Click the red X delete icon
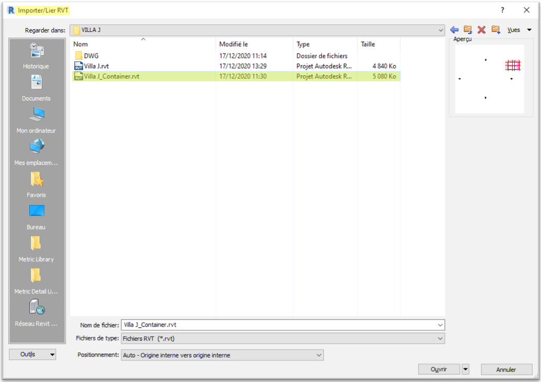Screen dimensions: 541x382 (x=481, y=30)
